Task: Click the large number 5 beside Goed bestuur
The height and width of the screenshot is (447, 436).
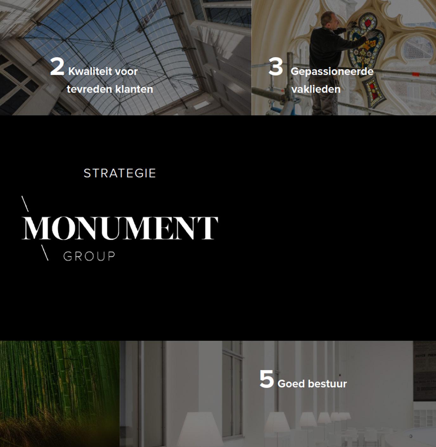Action: pos(266,379)
